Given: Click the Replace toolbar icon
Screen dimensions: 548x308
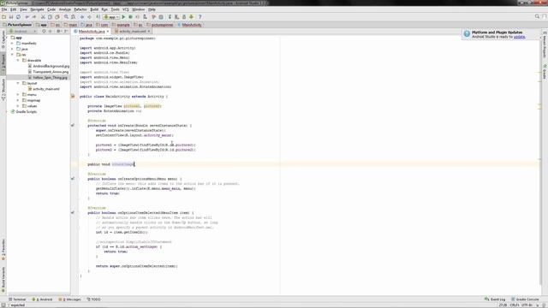Looking at the screenshot, I should (73, 17).
